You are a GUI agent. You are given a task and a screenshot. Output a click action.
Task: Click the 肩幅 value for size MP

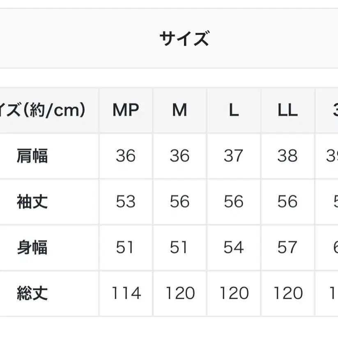tap(126, 156)
